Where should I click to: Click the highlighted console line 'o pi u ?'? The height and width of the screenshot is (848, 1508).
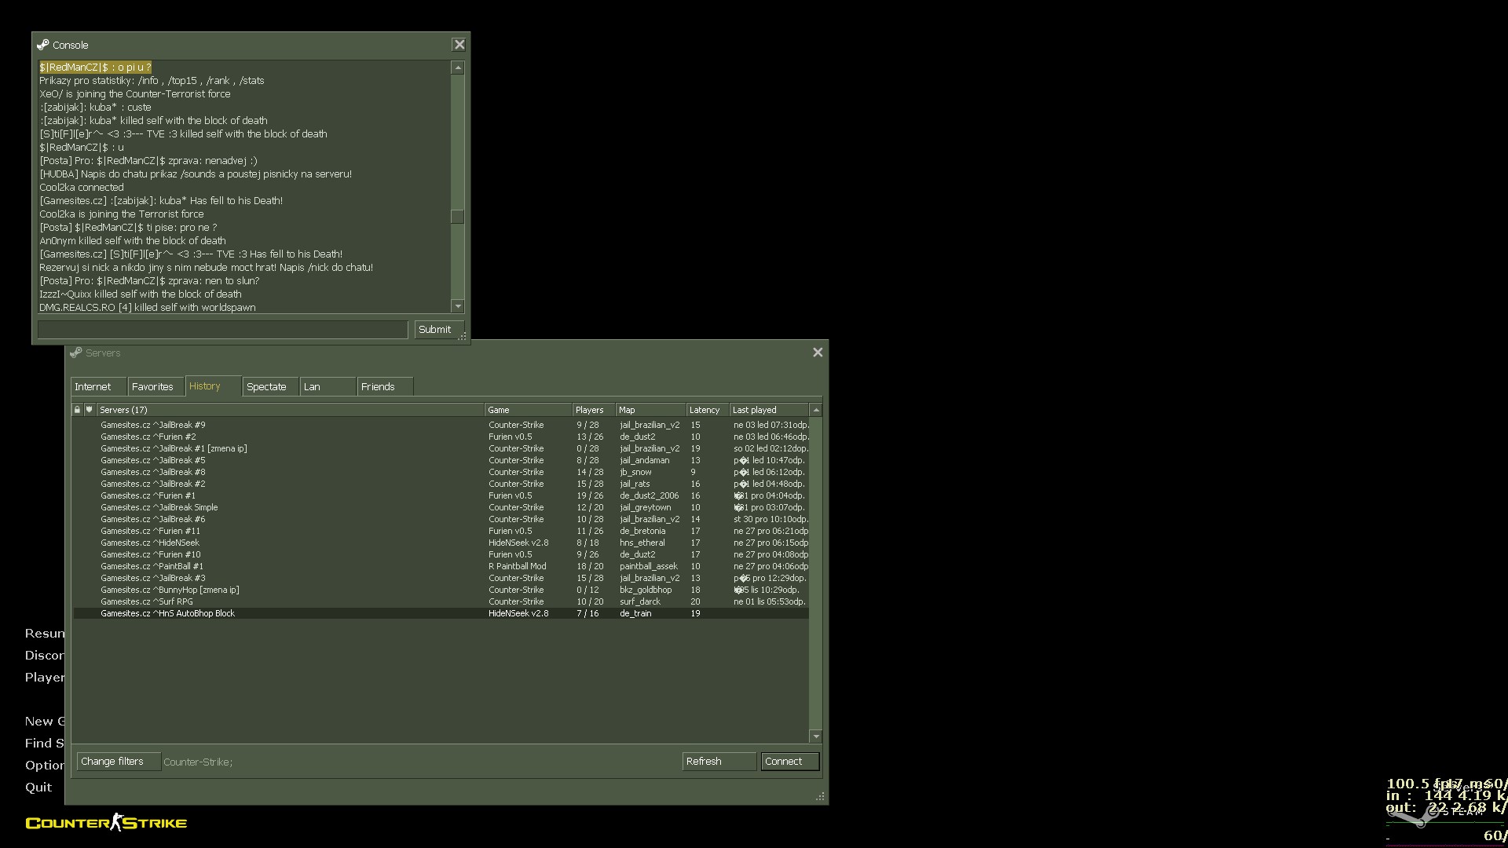95,68
